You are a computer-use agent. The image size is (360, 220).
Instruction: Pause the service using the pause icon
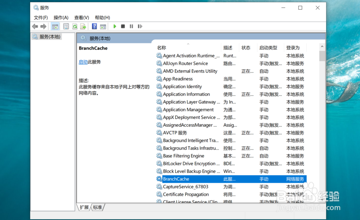tap(131, 26)
